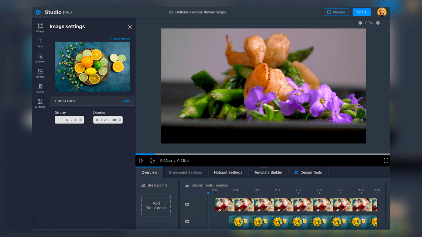Viewport: 422px width, 237px height.
Task: Select the Image tool in the sidebar
Action: pyautogui.click(x=40, y=73)
